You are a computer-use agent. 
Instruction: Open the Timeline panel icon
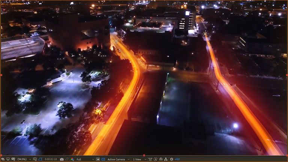[161, 159]
